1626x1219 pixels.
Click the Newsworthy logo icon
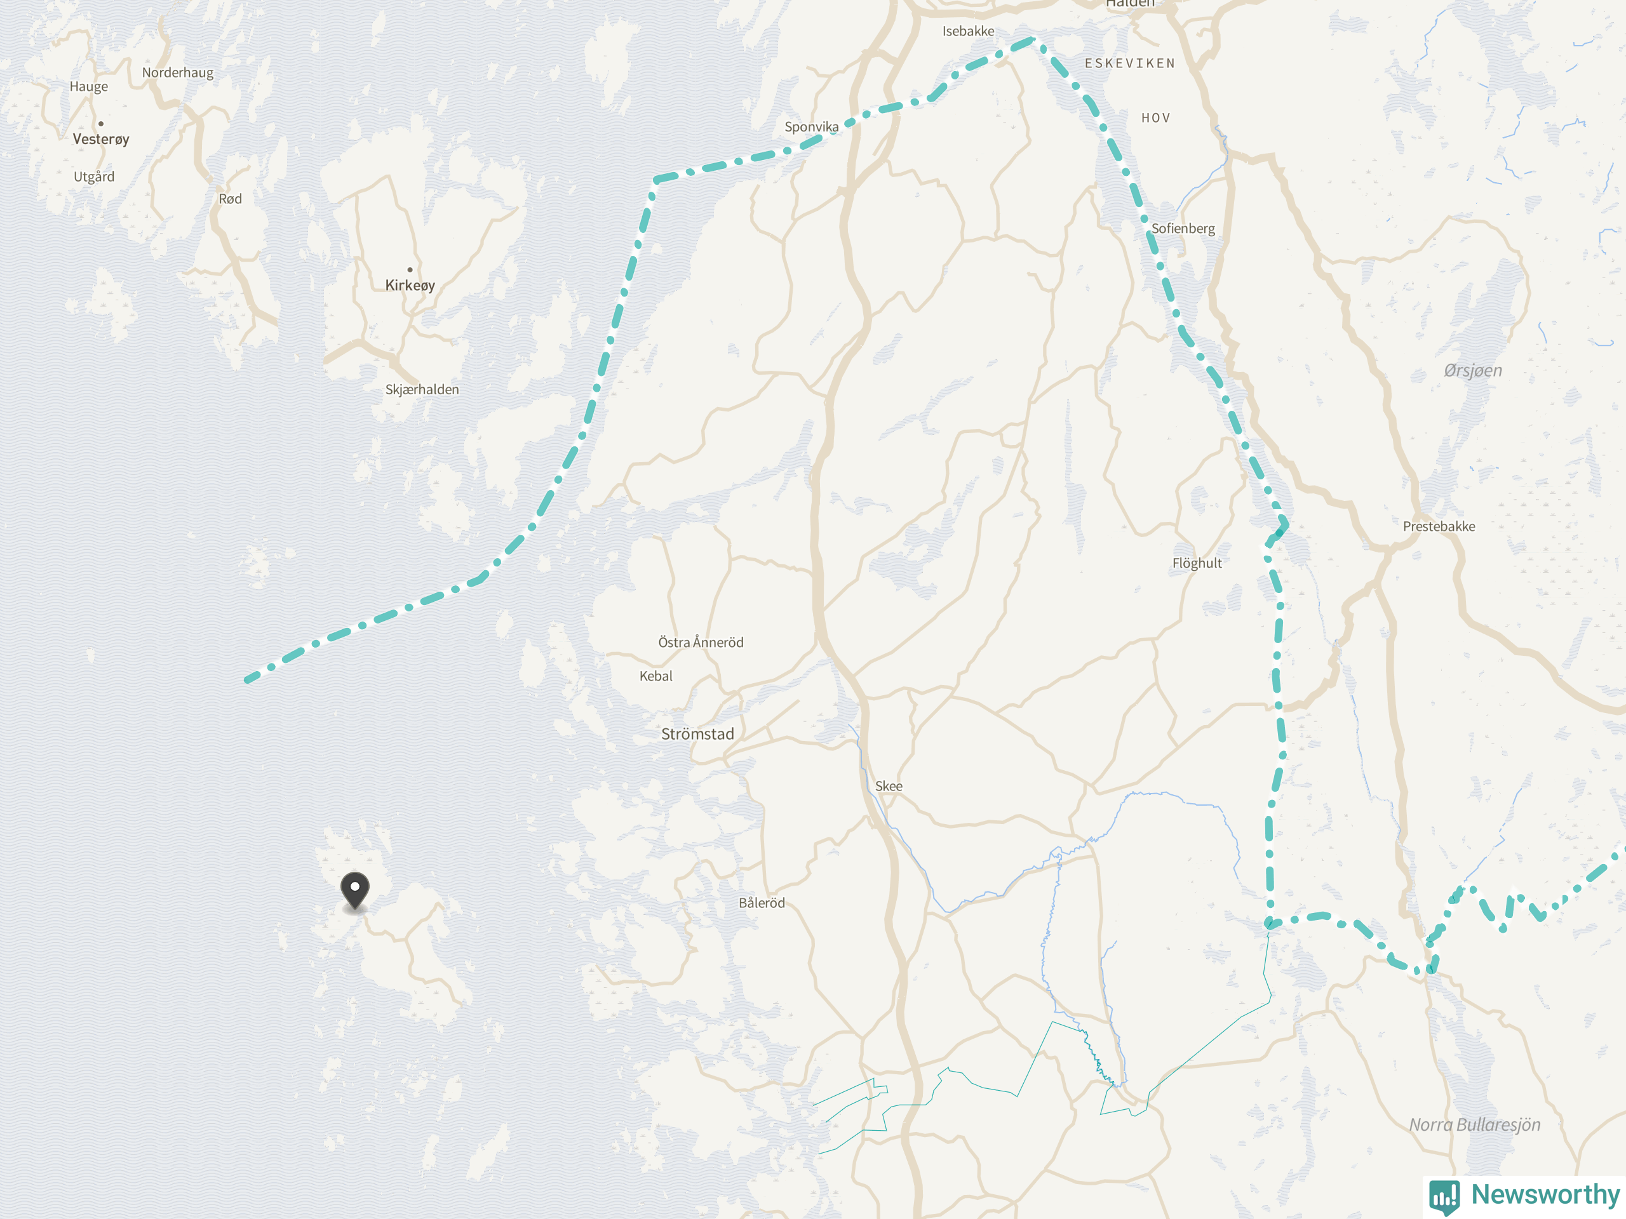1444,1197
